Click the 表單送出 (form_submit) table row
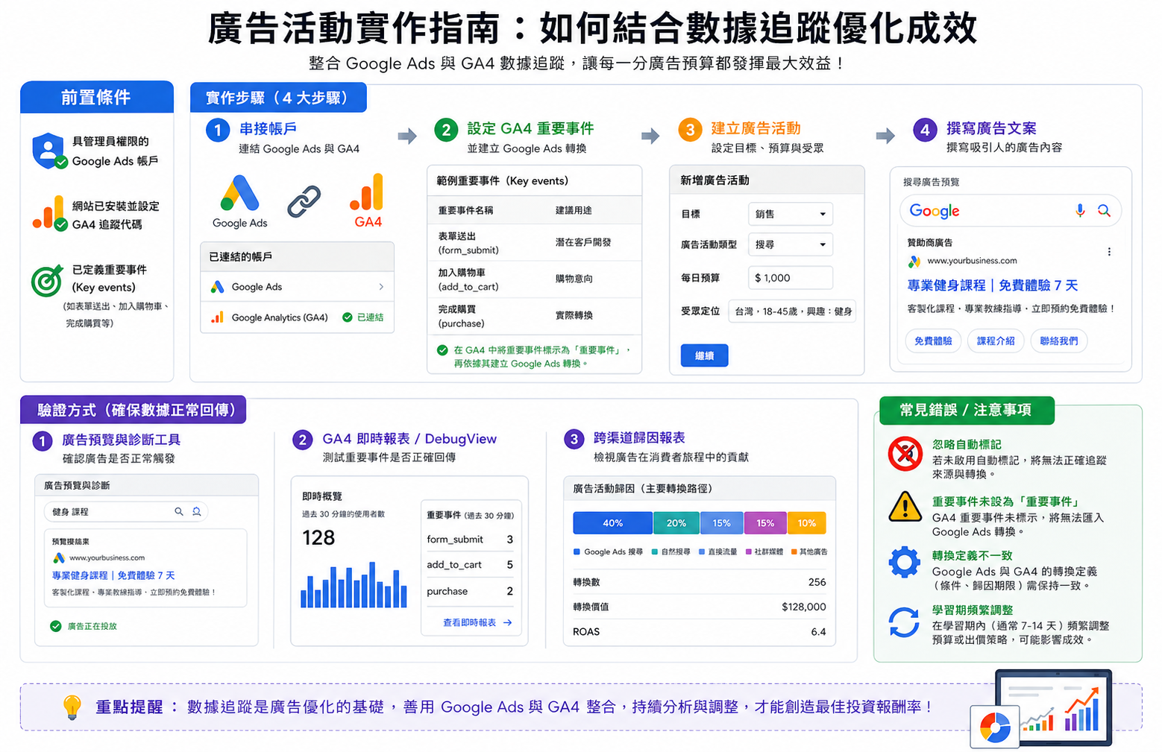 coord(534,243)
